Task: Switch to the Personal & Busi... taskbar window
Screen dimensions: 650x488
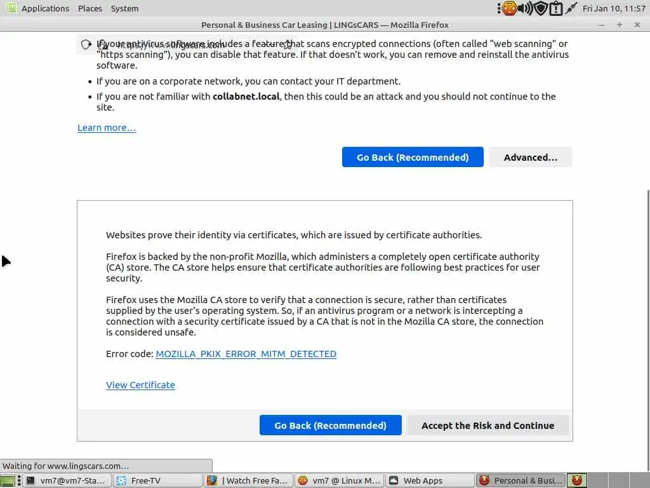Action: click(x=521, y=480)
